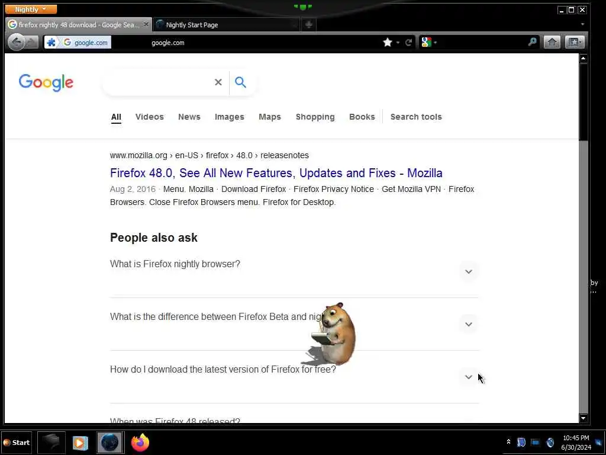Open the media player taskbar icon
Screen dimensions: 606x455
pyautogui.click(x=80, y=443)
